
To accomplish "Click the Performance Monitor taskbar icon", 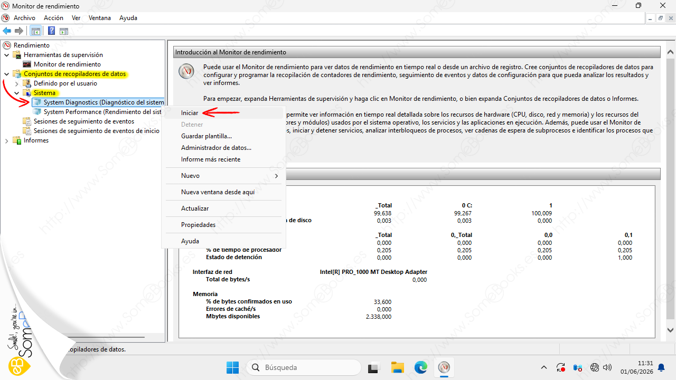I will pos(444,367).
